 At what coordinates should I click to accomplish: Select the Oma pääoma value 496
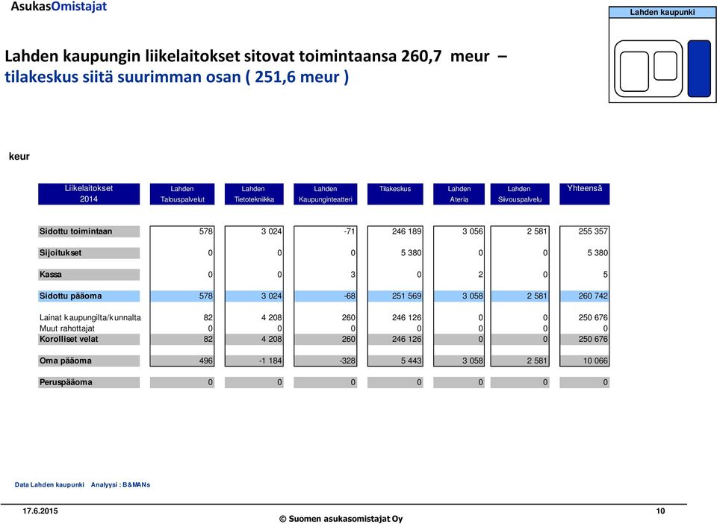(206, 361)
